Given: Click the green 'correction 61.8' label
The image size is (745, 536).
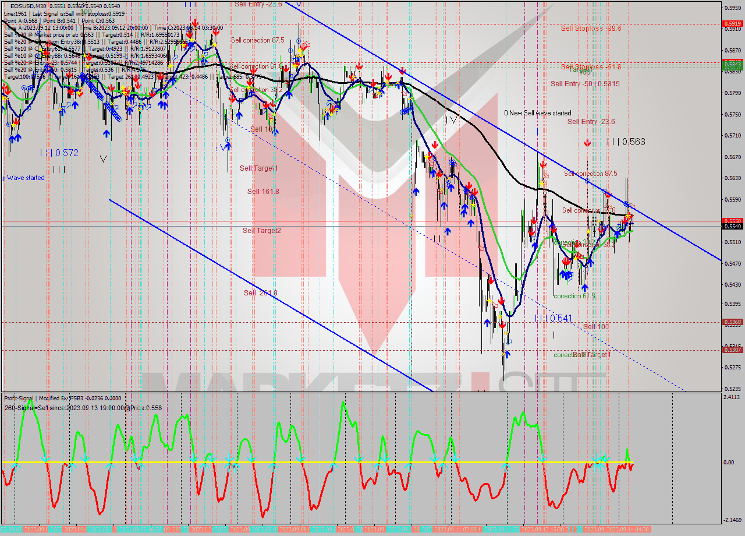Looking at the screenshot, I should tap(574, 296).
